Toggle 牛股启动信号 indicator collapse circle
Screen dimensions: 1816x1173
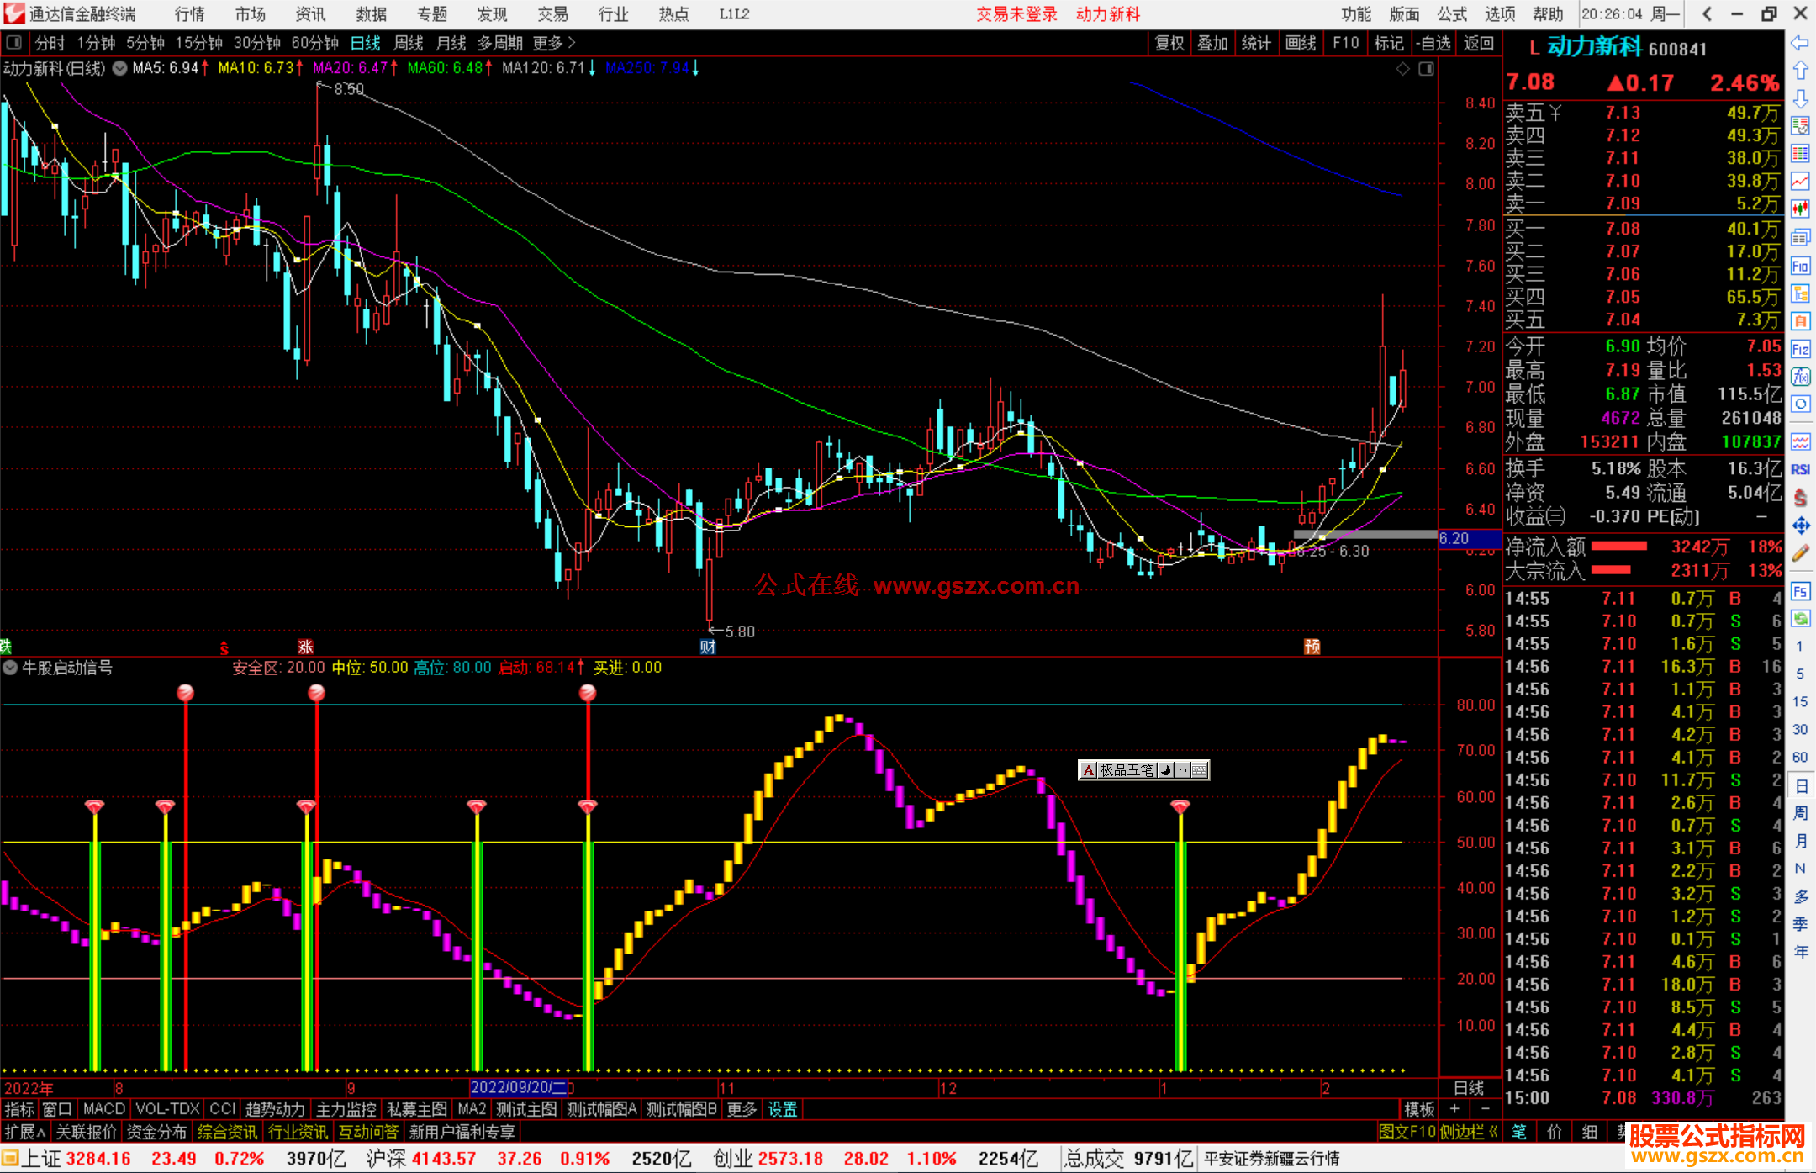click(10, 668)
